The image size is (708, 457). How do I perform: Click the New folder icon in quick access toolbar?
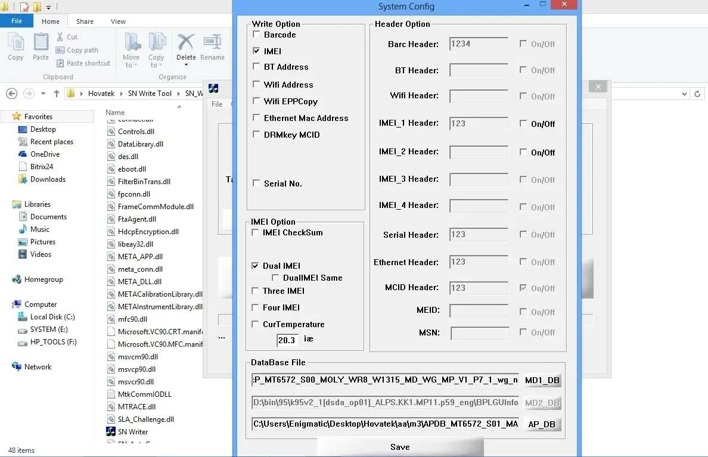tap(37, 7)
